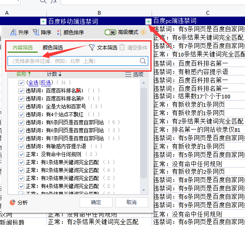Image resolution: width=245 pixels, height=225 pixels.
Task: Select column A header
Action: (23, 13)
